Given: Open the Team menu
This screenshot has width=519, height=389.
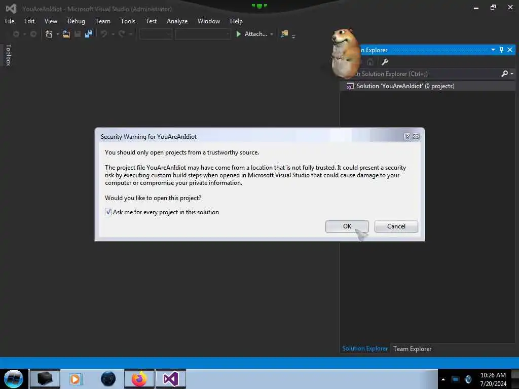Looking at the screenshot, I should [x=102, y=21].
